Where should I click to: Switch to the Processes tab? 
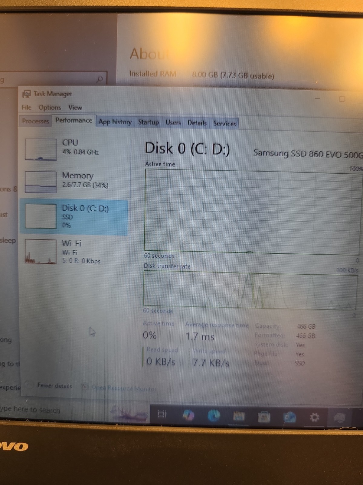coord(35,121)
